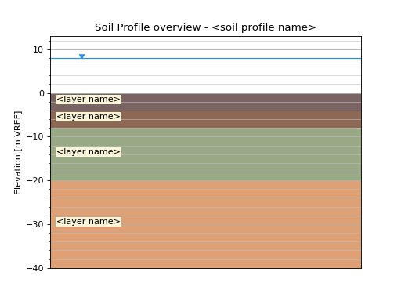The image size is (401, 301).
Task: Click the layer name label in dark brown-grey layer
Action: [x=89, y=100]
